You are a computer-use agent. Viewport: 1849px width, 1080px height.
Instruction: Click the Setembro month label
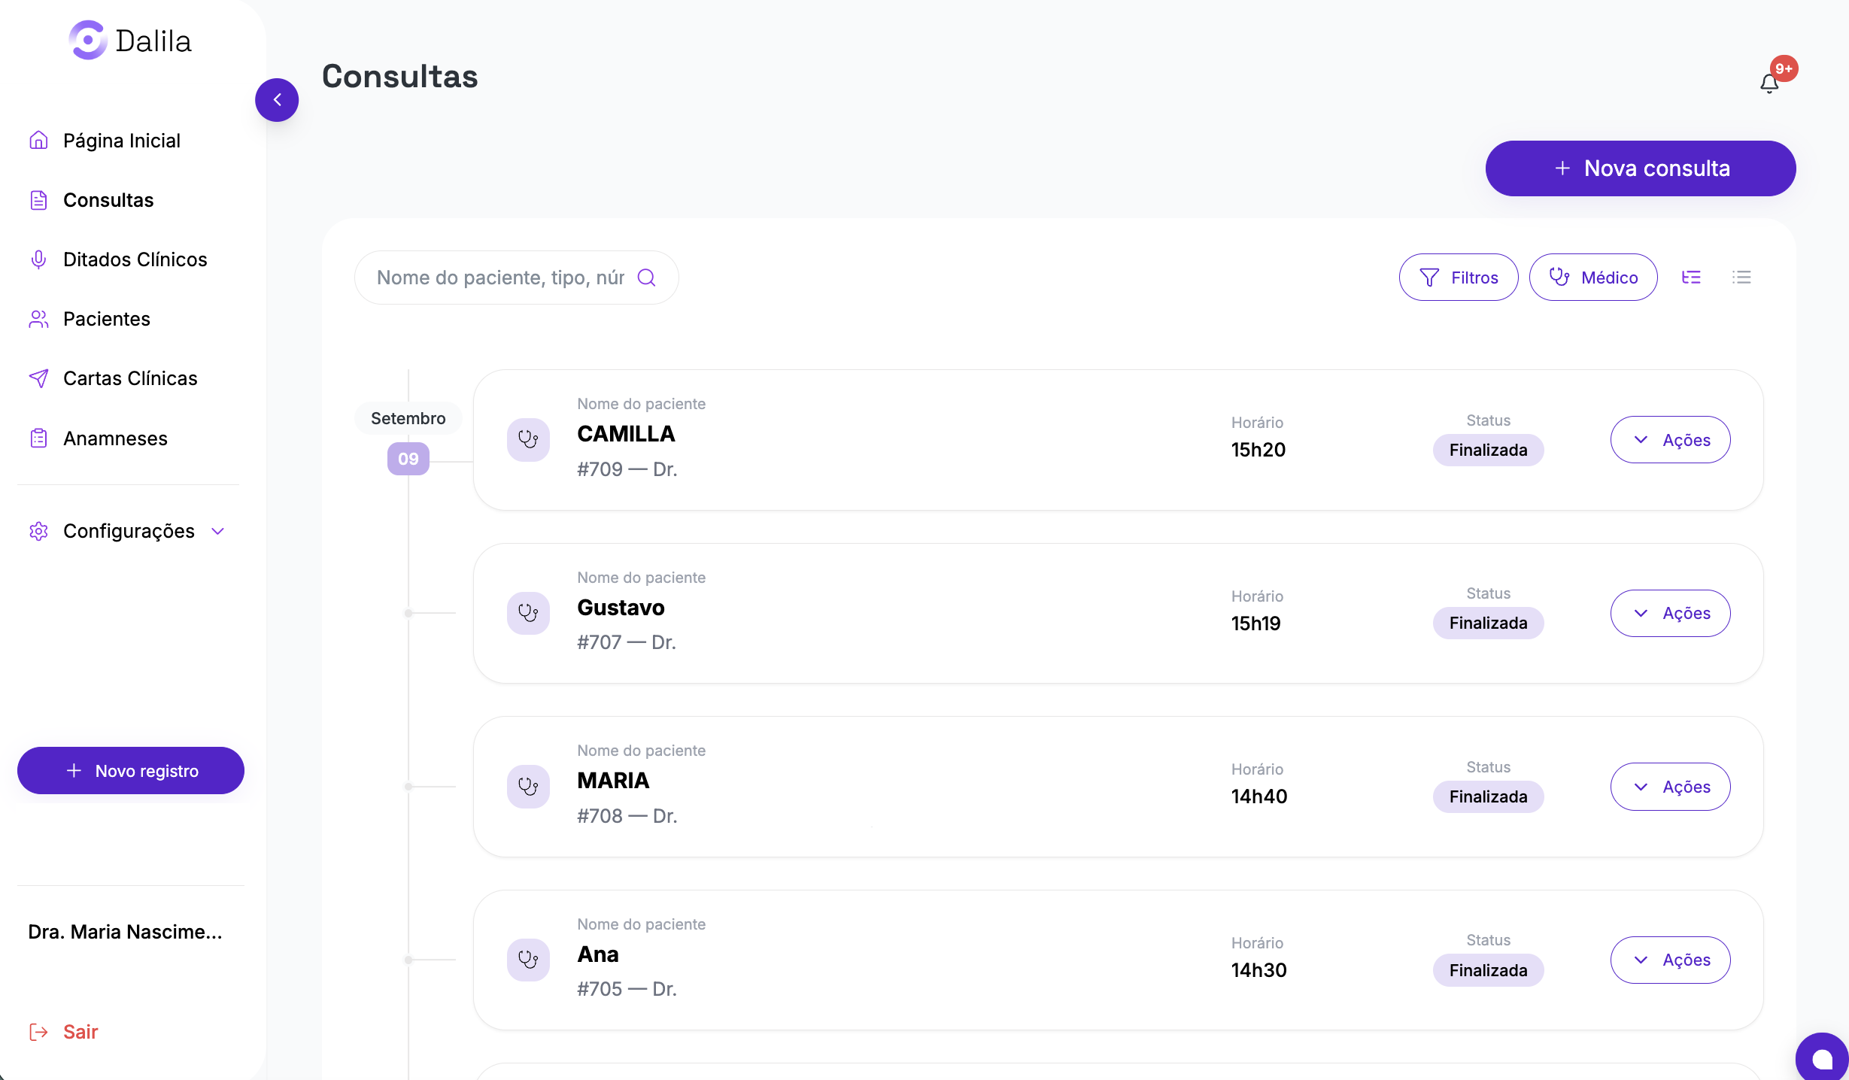[408, 418]
